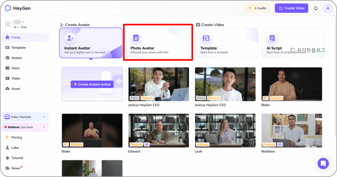
Task: Click the Create Video button
Action: click(x=291, y=8)
